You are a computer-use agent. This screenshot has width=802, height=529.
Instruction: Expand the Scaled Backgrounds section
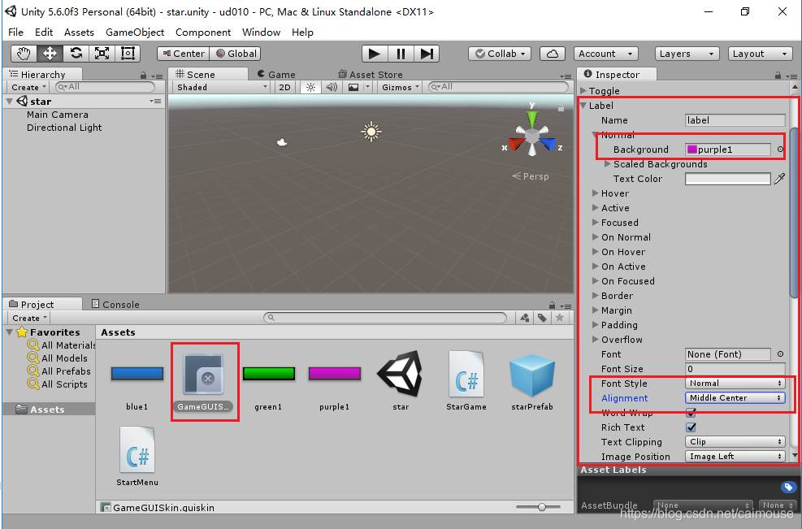click(x=608, y=164)
